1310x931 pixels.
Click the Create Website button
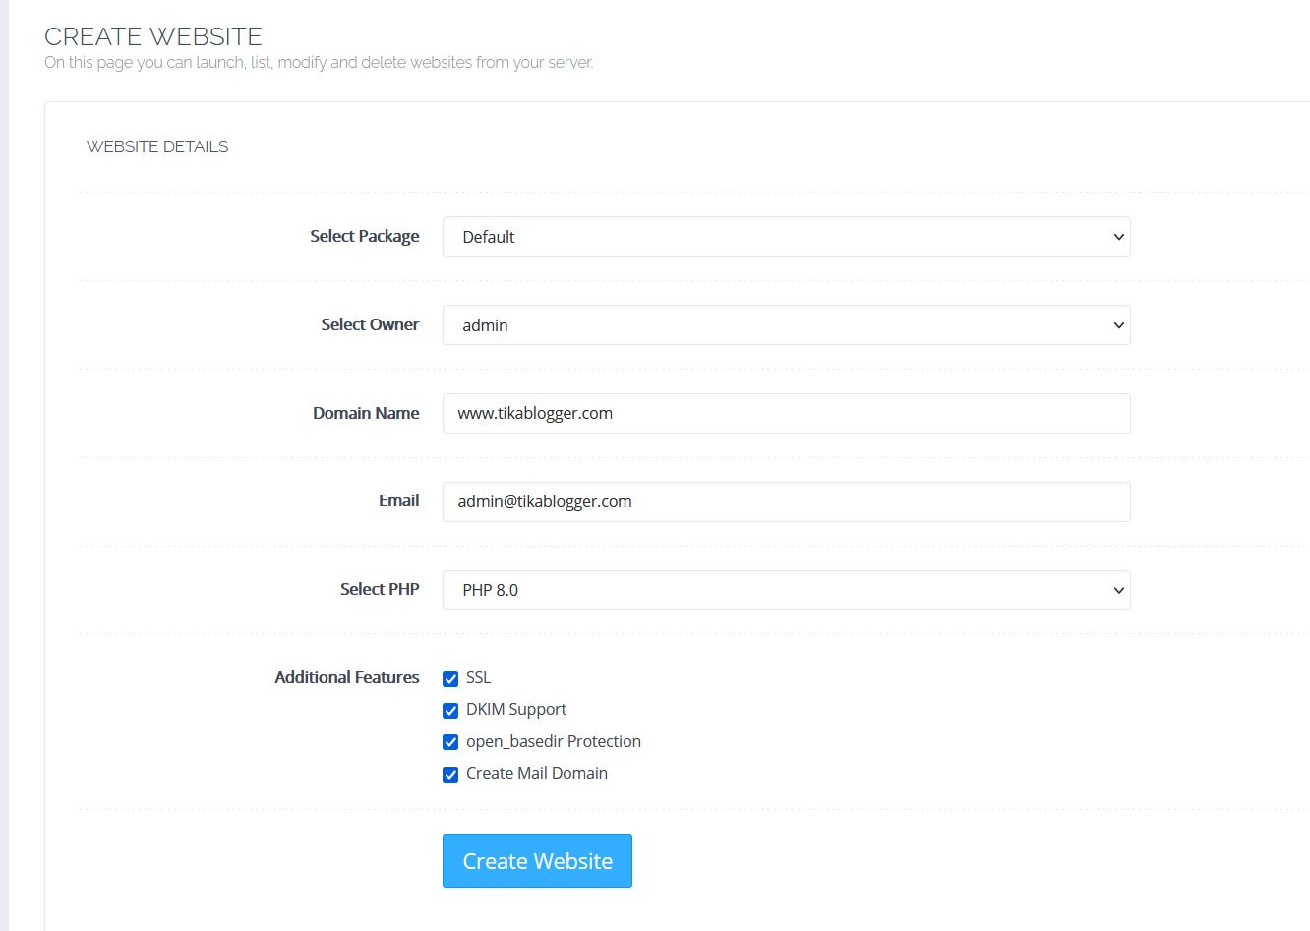tap(537, 860)
